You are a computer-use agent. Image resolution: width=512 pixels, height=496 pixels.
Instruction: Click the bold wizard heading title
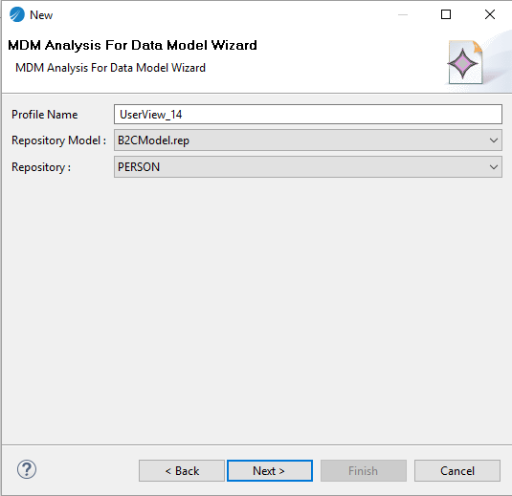(132, 45)
